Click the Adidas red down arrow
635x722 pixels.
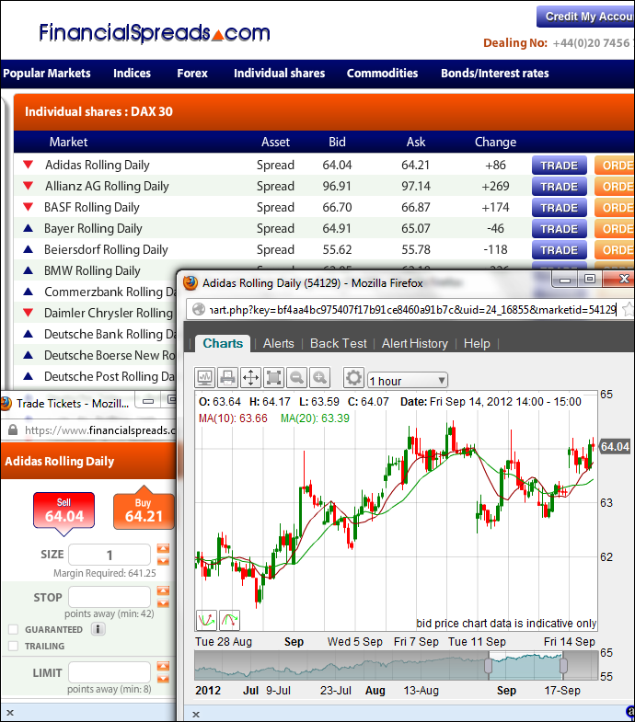pos(29,165)
